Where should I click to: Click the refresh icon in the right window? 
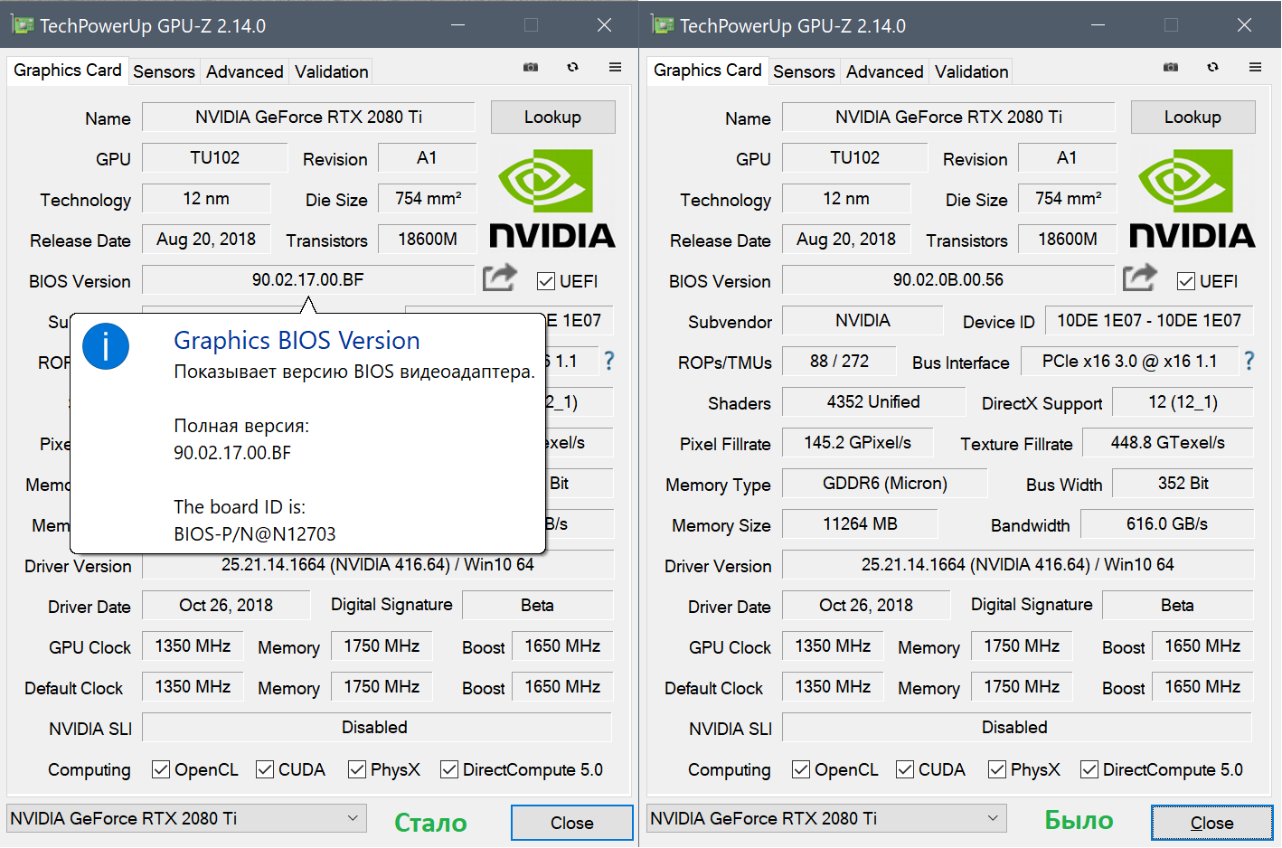click(1212, 67)
